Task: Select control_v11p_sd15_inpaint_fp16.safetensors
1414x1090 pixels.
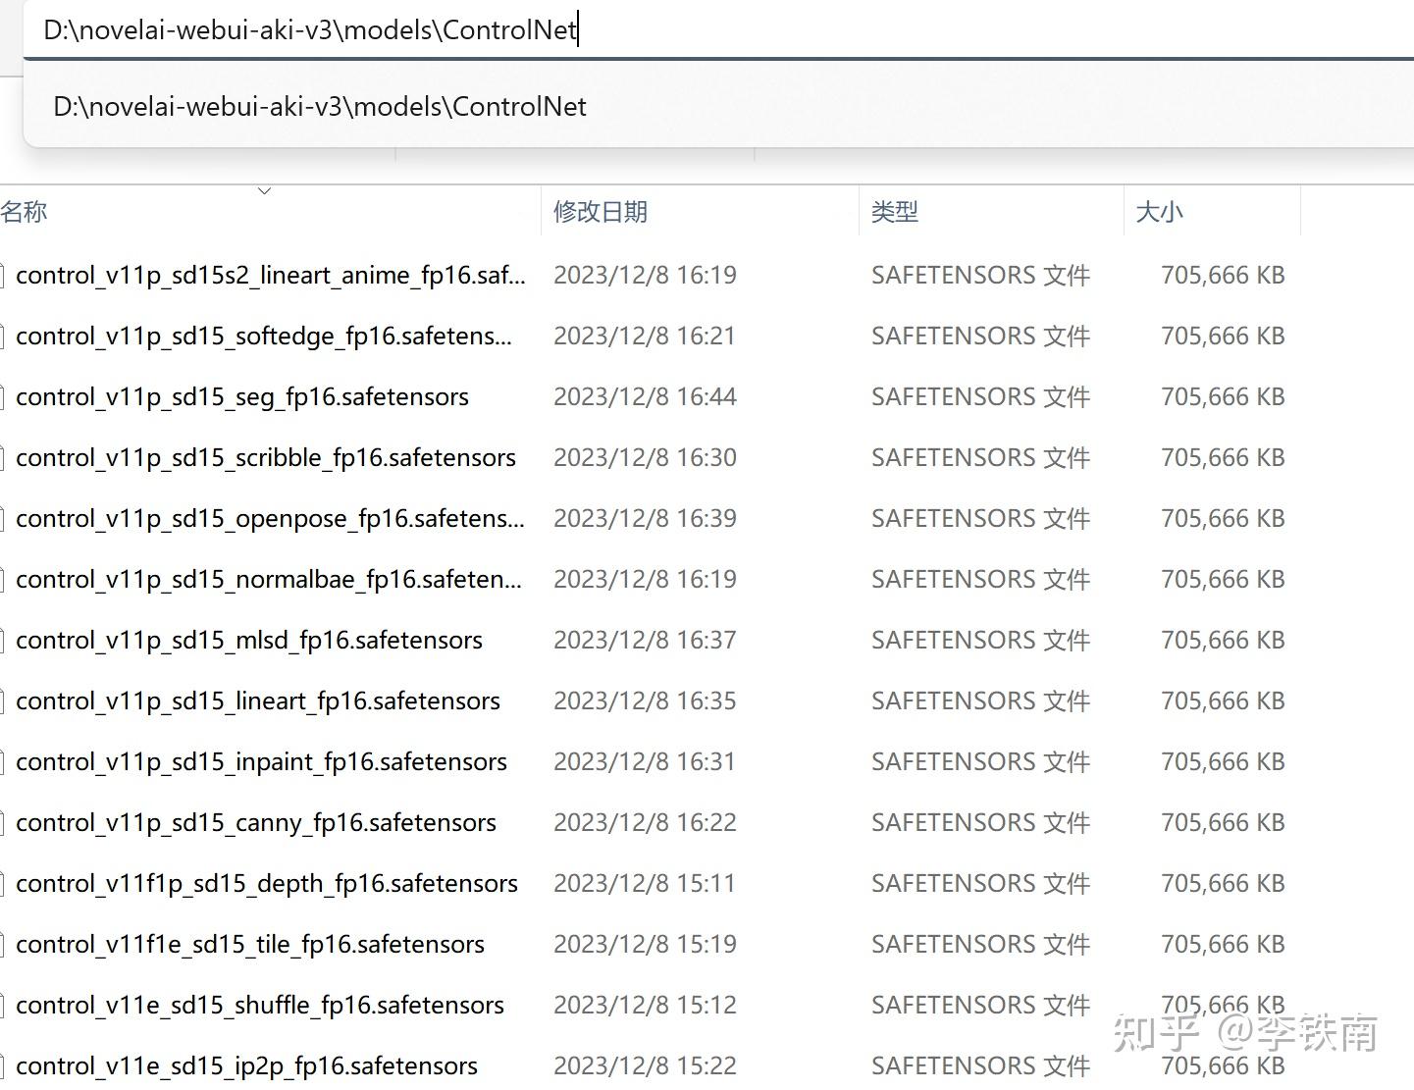Action: tap(261, 761)
